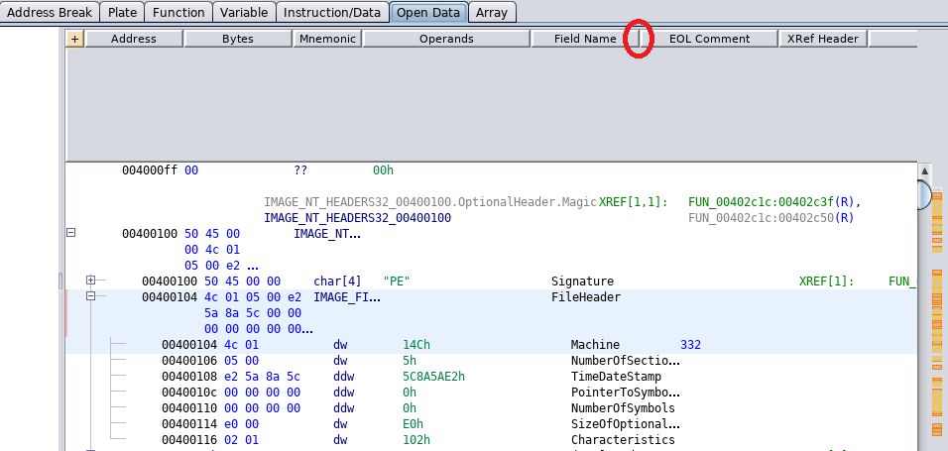Open the Plate tab
This screenshot has width=948, height=451.
point(123,12)
